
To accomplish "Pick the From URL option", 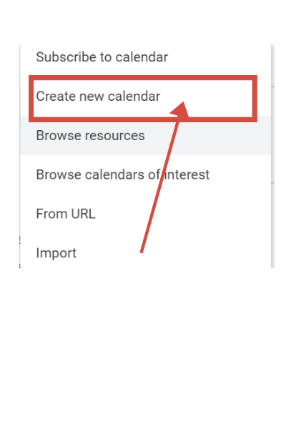I will tap(66, 214).
